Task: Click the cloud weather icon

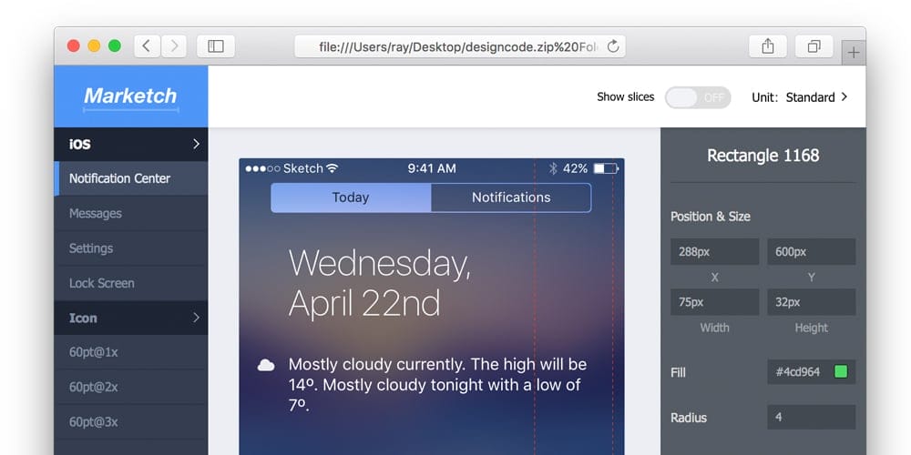Action: tap(266, 365)
